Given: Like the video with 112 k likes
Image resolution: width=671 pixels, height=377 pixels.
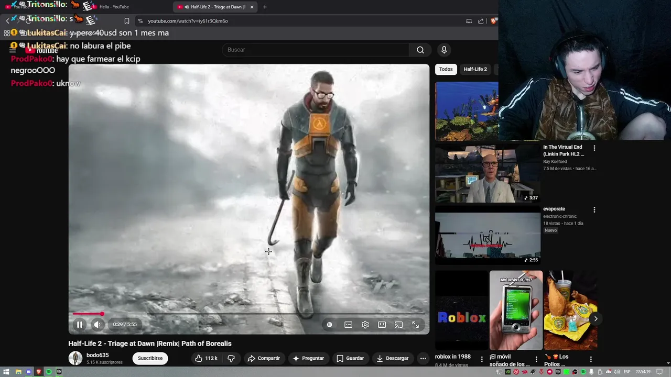Looking at the screenshot, I should [205, 358].
